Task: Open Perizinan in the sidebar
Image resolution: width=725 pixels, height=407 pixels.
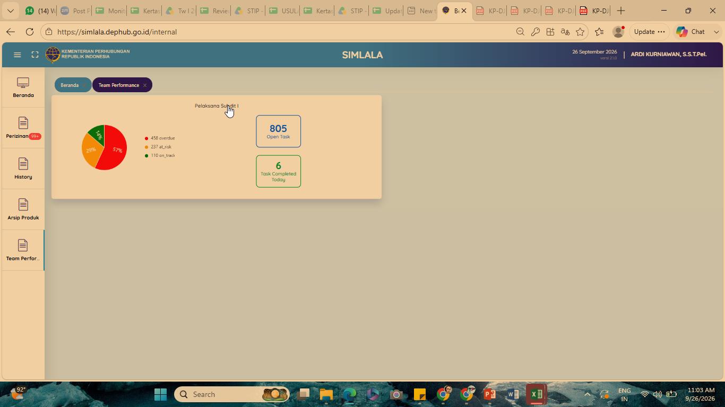Action: click(23, 128)
